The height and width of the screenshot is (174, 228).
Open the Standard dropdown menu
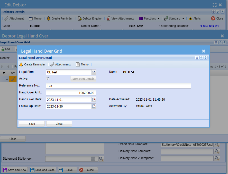[174, 18]
